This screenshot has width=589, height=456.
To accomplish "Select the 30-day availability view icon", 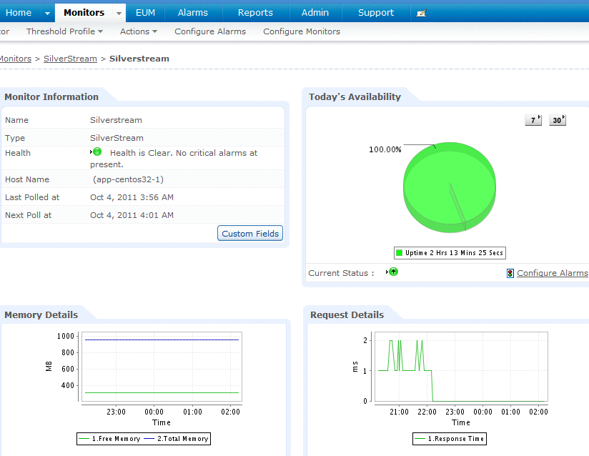I will click(x=557, y=119).
